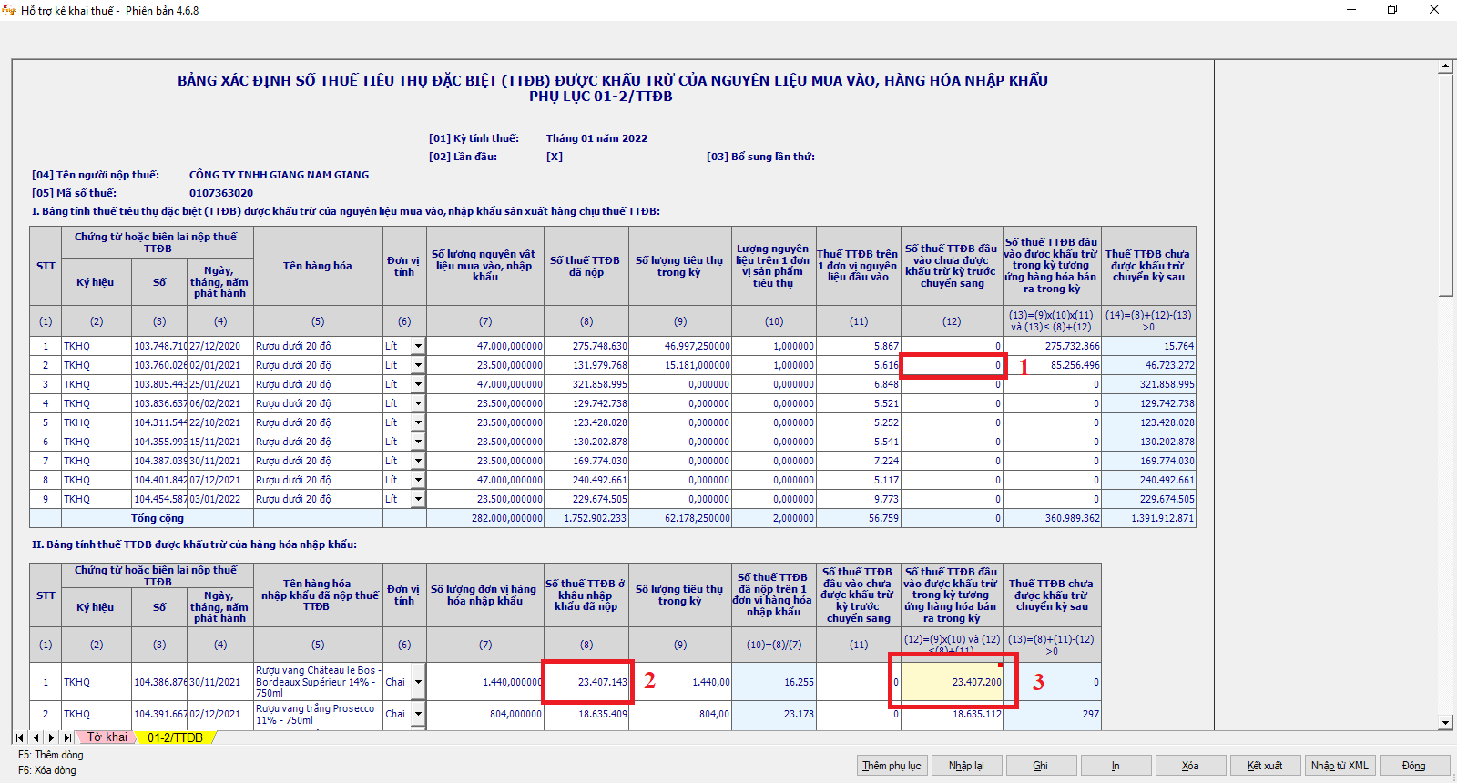Screen dimensions: 1457x783
Task: Click tax code 0107363020
Action: [221, 193]
